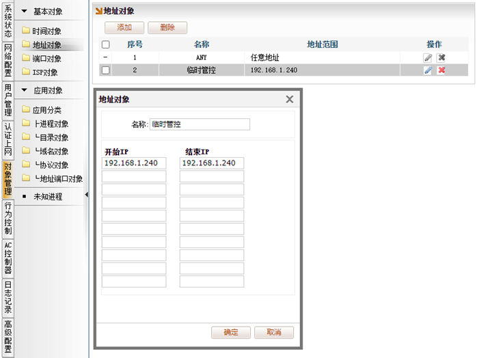Click the first 开始IP input field
477x358 pixels.
(x=133, y=163)
